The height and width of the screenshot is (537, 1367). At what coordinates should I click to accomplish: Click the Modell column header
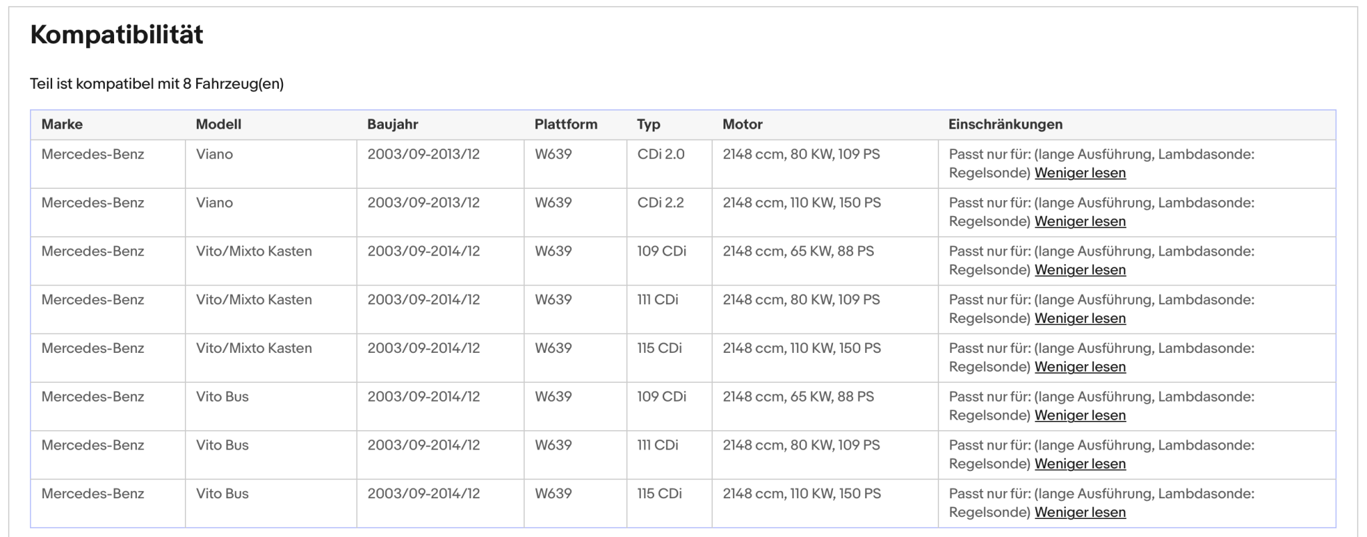tap(218, 124)
